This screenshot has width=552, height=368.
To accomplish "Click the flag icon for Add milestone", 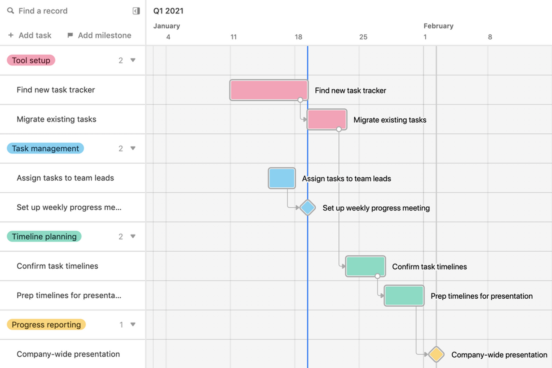I will click(x=70, y=35).
